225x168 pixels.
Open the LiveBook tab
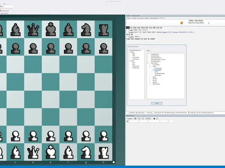pyautogui.click(x=147, y=18)
